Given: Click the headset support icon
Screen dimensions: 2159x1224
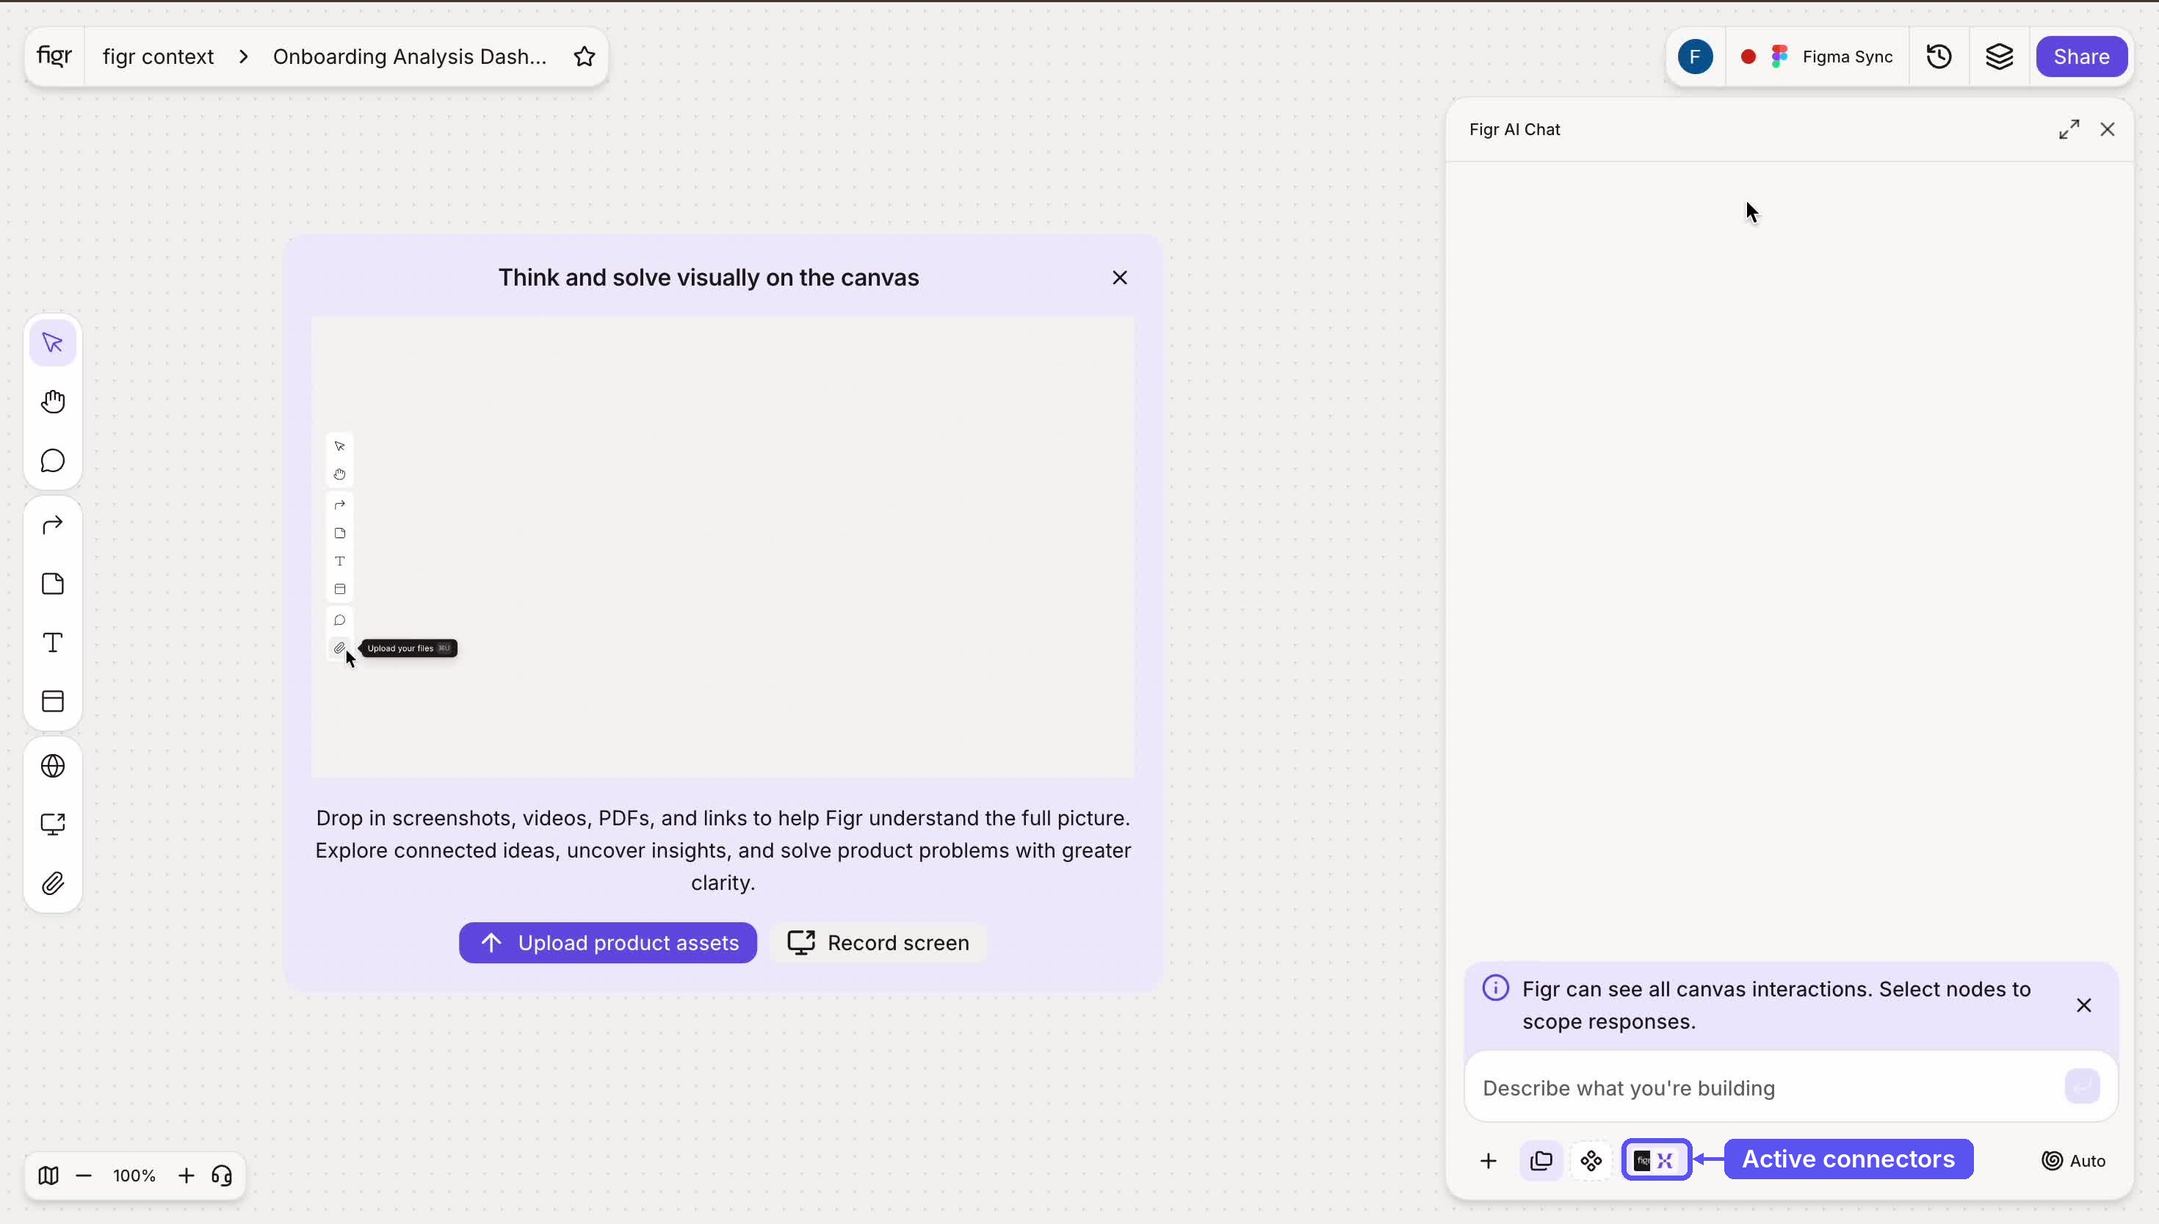Looking at the screenshot, I should point(222,1176).
